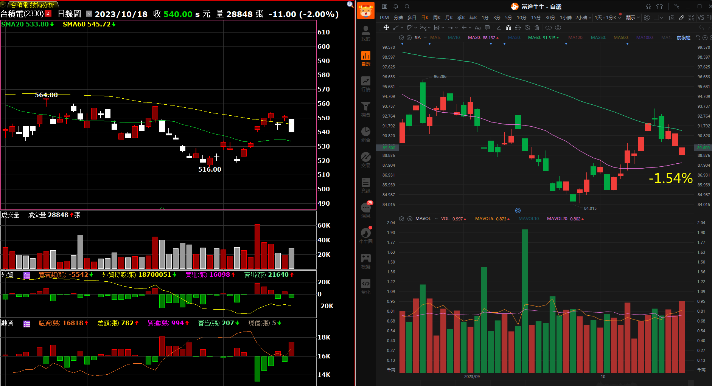Switch to 分時 intraday chart tab
Viewport: 712px width, 386px height.
click(x=398, y=18)
